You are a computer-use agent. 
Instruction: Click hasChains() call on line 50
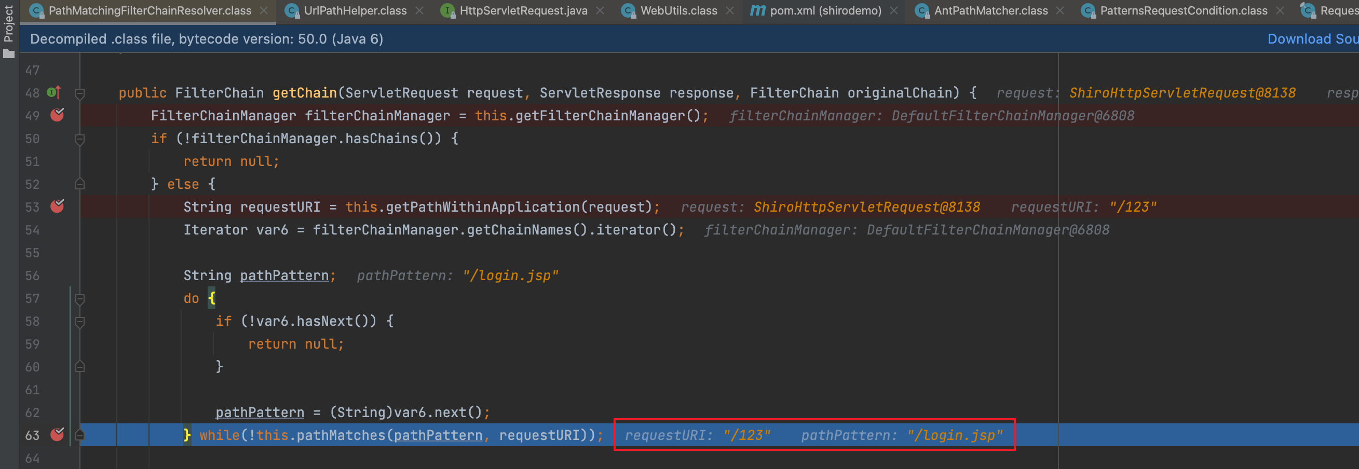click(393, 138)
